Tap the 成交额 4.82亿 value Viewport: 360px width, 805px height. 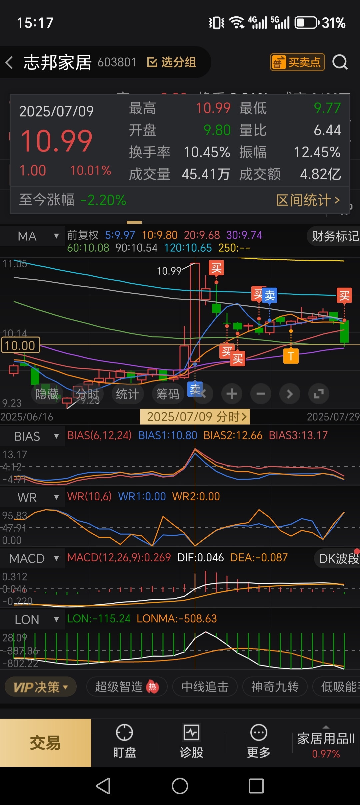click(320, 174)
